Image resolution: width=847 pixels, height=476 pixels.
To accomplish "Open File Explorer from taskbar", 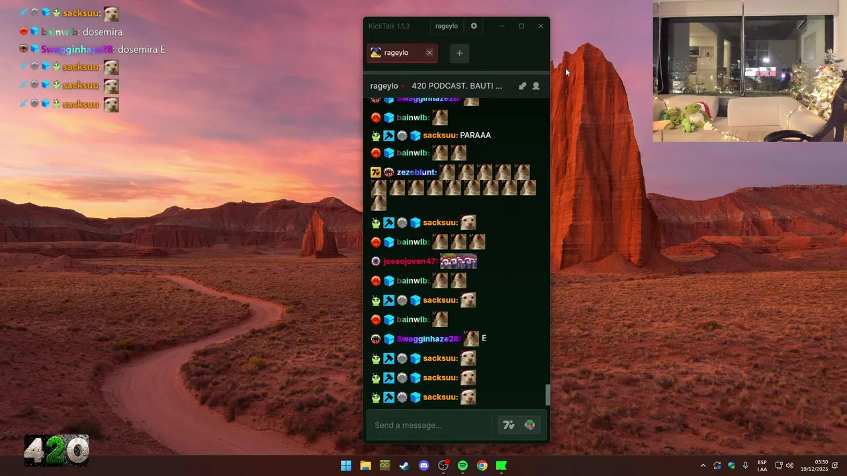I will click(365, 465).
